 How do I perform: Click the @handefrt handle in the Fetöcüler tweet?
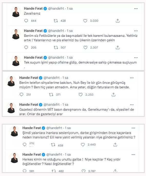56,31
